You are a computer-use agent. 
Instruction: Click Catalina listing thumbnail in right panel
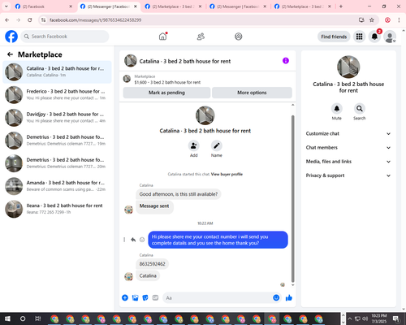348,67
